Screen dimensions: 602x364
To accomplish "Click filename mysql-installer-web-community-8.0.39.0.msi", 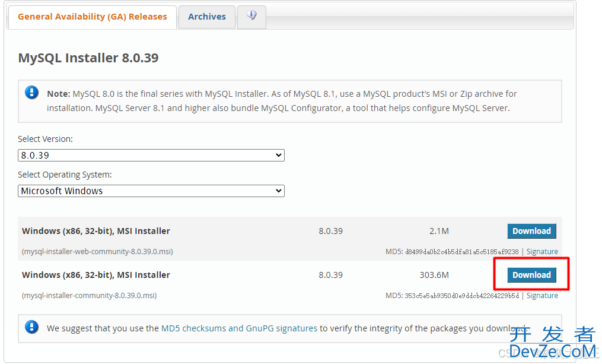I will (97, 251).
